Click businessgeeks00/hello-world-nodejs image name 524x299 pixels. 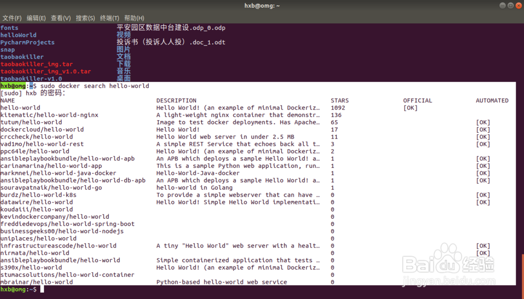pyautogui.click(x=62, y=231)
